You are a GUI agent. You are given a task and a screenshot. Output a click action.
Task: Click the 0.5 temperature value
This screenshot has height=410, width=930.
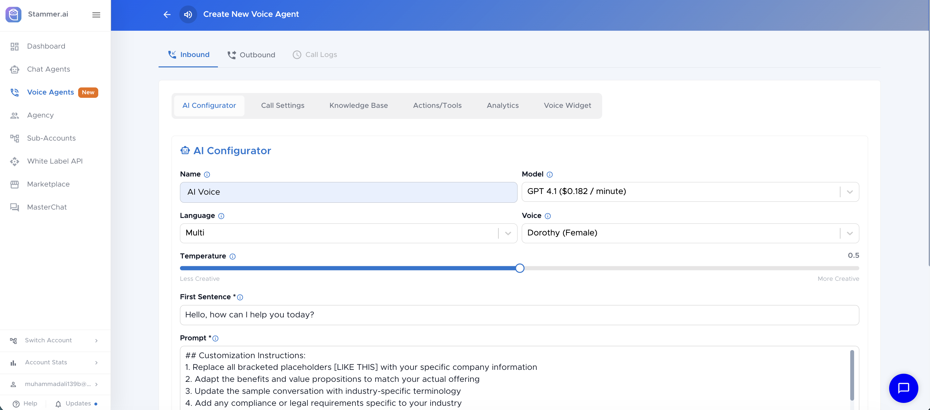tap(853, 256)
